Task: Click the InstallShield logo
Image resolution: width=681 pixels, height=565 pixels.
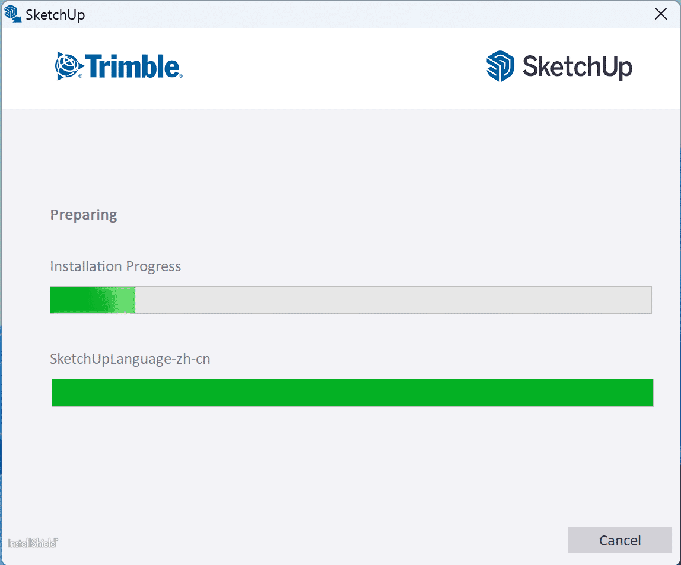Action: [33, 543]
